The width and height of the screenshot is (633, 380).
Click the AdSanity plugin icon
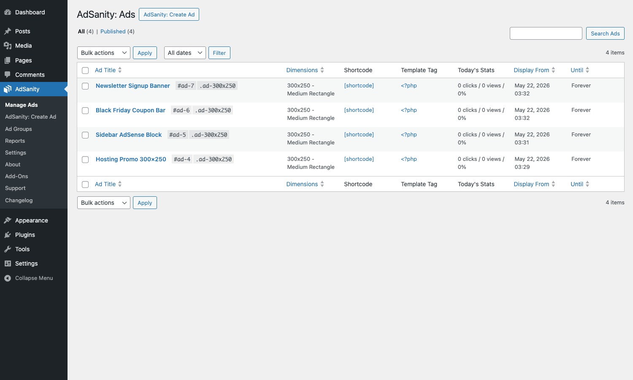coord(8,89)
